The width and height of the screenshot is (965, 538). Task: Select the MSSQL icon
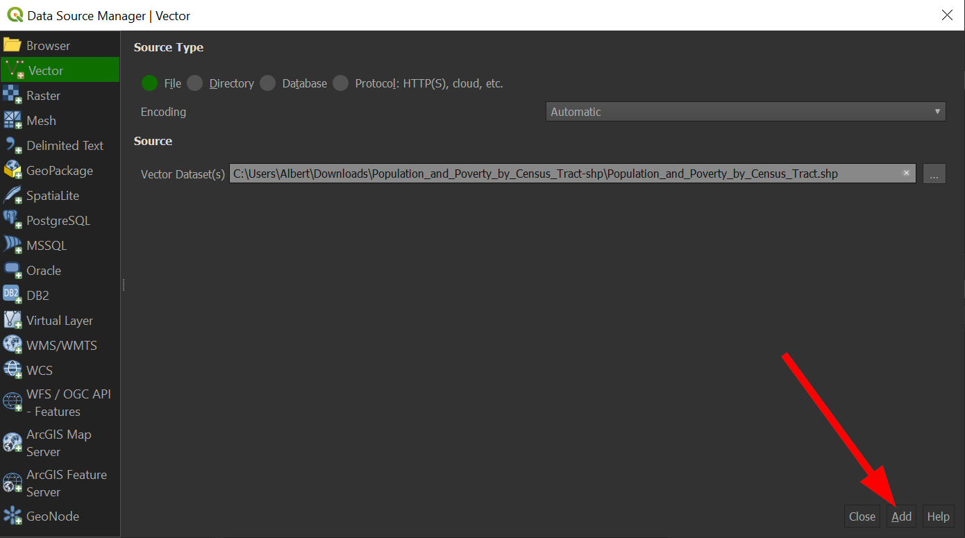point(12,245)
